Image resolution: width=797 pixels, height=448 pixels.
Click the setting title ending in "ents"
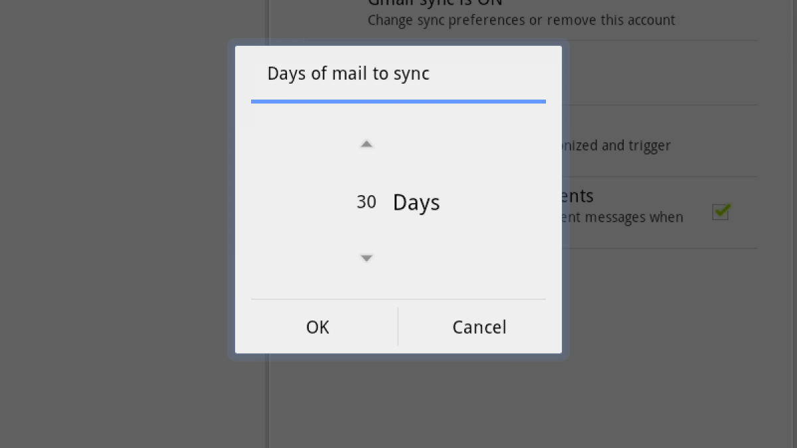(578, 196)
